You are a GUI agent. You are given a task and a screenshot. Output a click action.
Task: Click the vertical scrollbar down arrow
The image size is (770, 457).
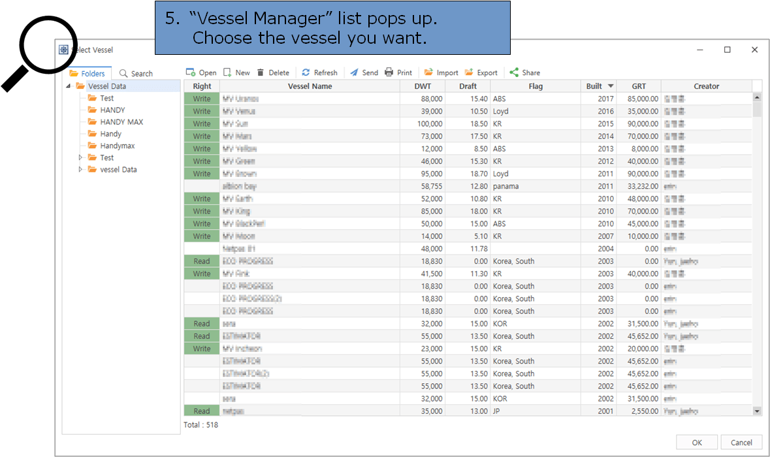(x=757, y=411)
